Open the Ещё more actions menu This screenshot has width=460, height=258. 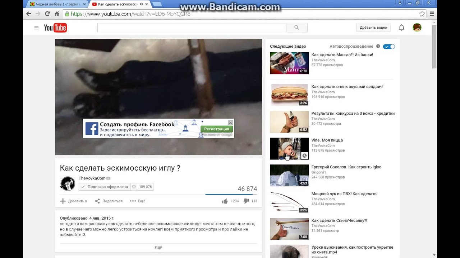[x=138, y=201]
